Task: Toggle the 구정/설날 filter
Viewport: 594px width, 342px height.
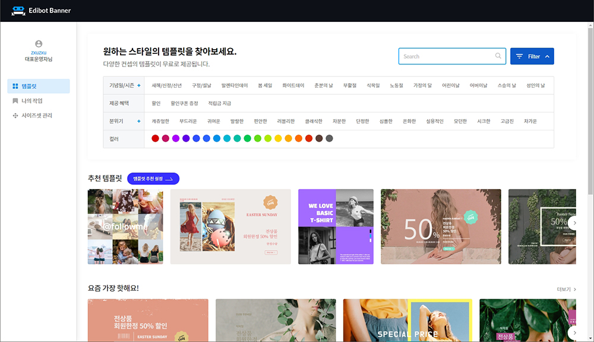Action: [201, 85]
